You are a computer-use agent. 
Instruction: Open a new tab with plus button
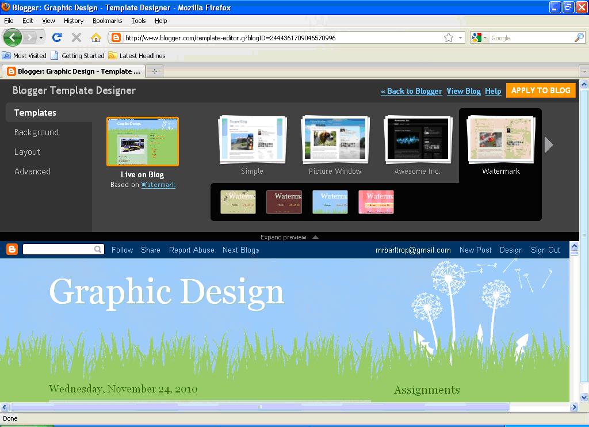pyautogui.click(x=154, y=71)
